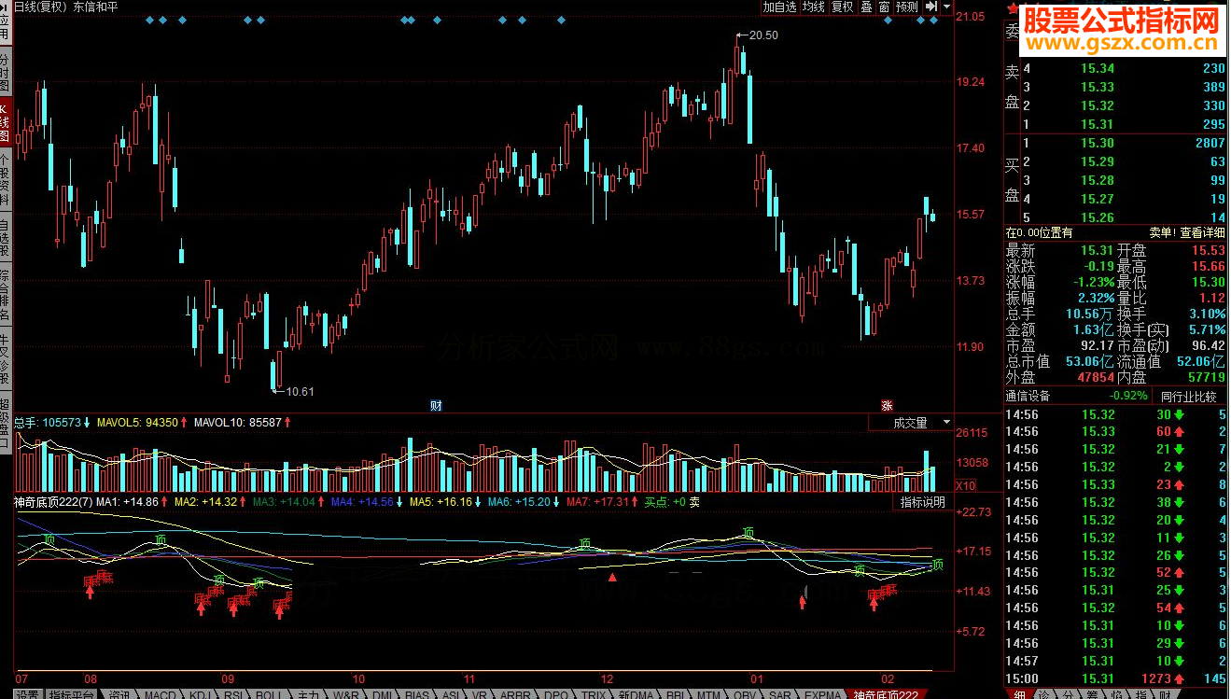Toggle the 窗 window button
This screenshot has height=699, width=1231.
(884, 7)
